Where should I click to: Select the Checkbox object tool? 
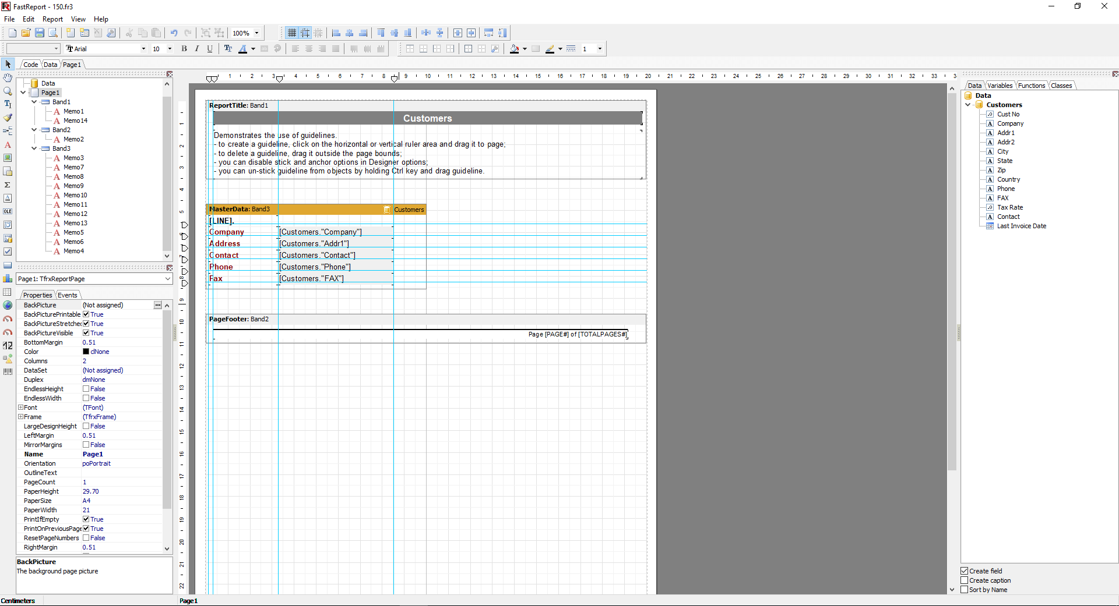(8, 251)
